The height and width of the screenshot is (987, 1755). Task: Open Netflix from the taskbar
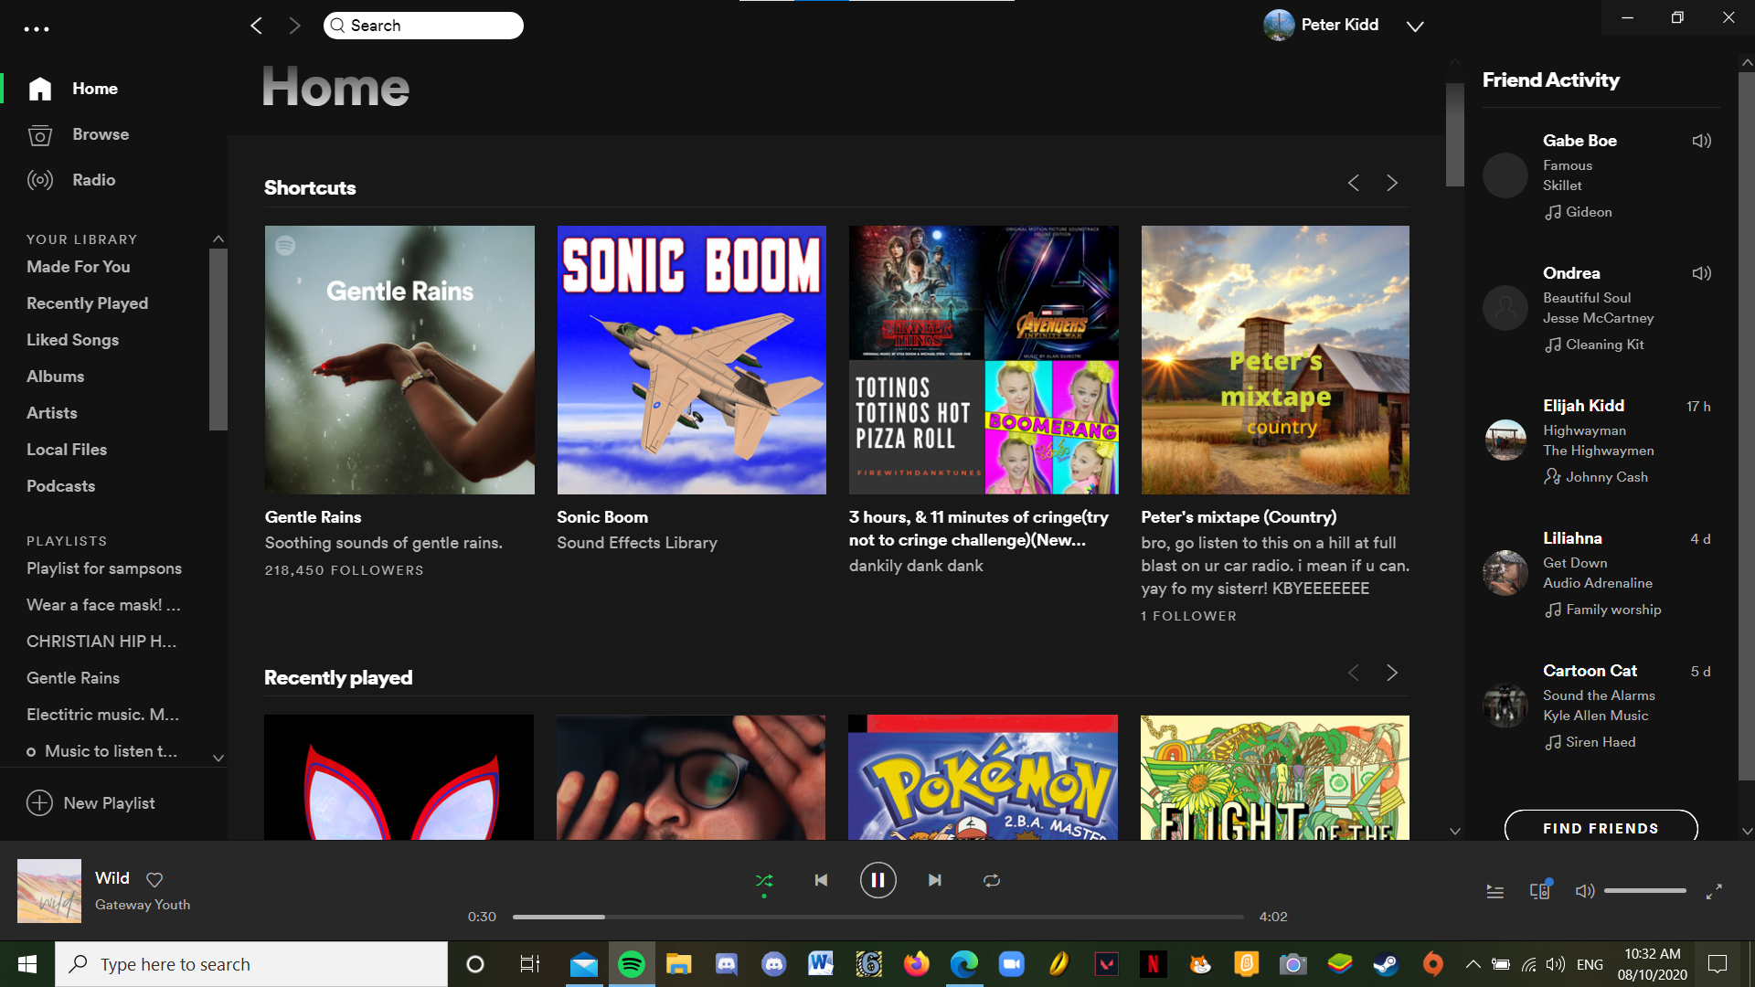(x=1154, y=964)
